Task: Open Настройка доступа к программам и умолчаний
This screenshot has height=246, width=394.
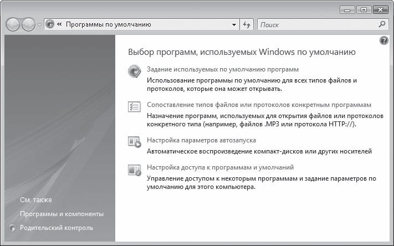Action: (219, 167)
